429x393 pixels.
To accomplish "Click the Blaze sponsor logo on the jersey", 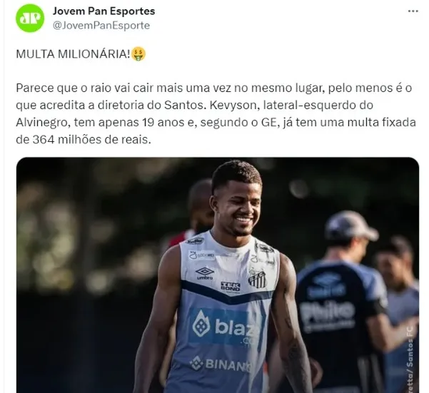I will click(224, 327).
